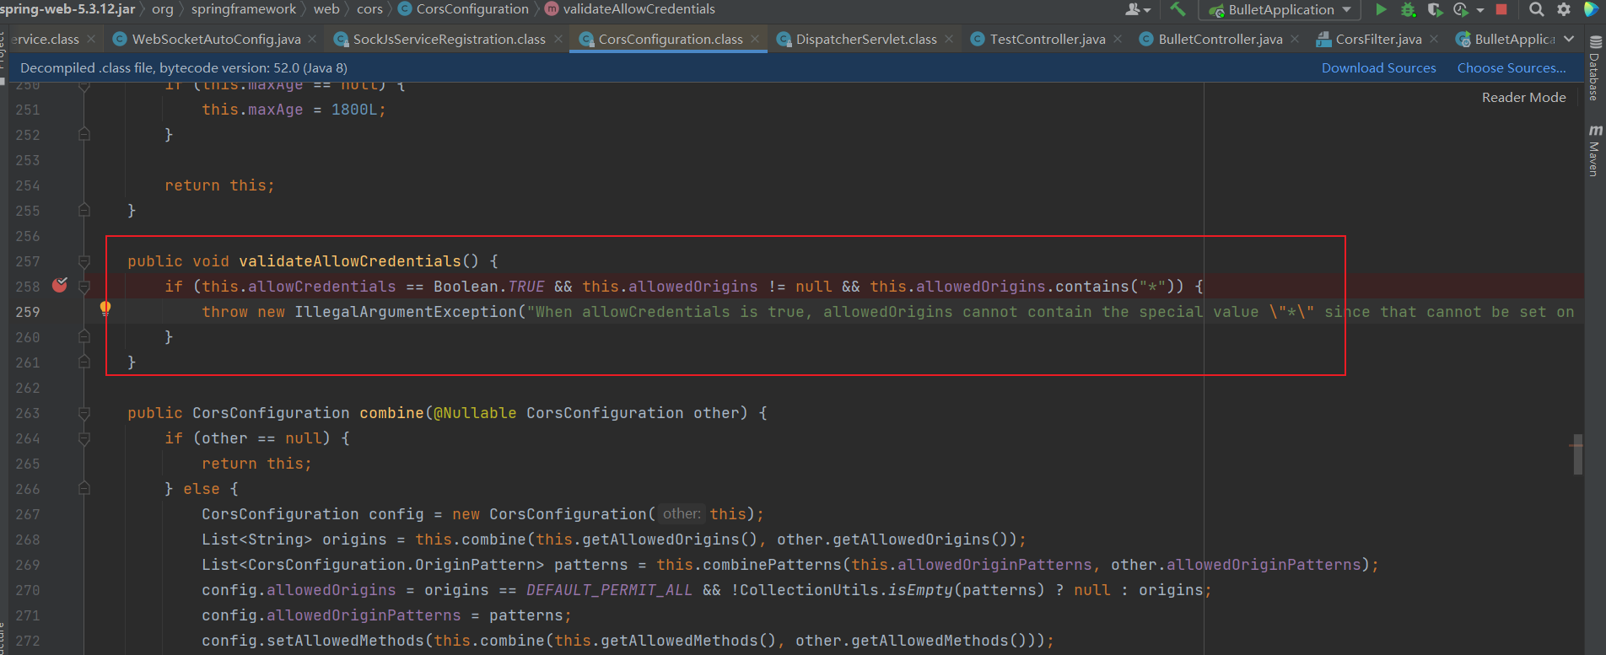Click line number 259 in gutter
The image size is (1606, 655).
pos(27,312)
